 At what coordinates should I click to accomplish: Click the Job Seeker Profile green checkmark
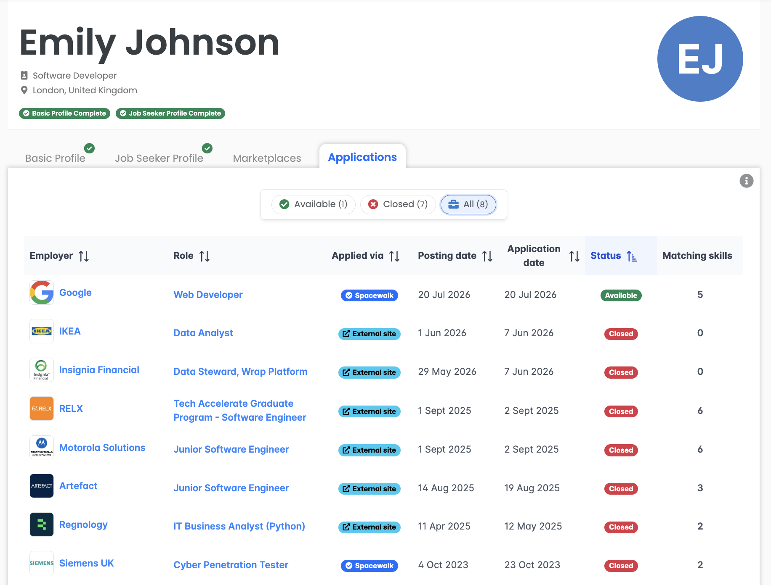click(207, 148)
